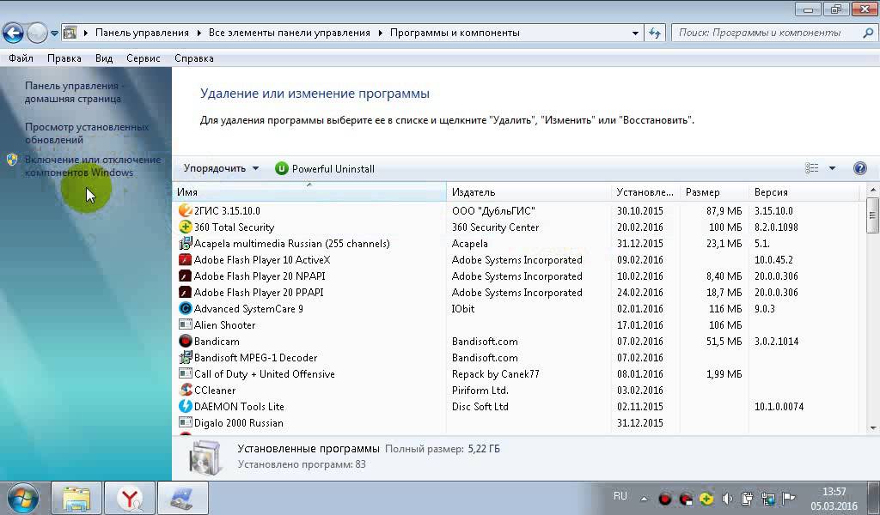Click the Bandicam icon in list

pyautogui.click(x=186, y=341)
